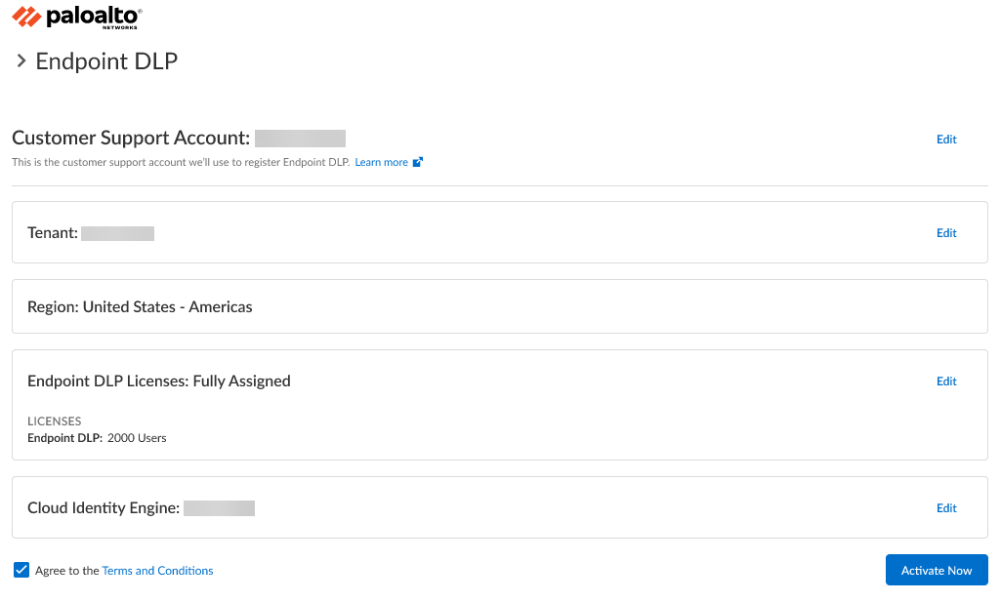Image resolution: width=1001 pixels, height=602 pixels.
Task: Click the Endpoint DLP page title
Action: [106, 61]
